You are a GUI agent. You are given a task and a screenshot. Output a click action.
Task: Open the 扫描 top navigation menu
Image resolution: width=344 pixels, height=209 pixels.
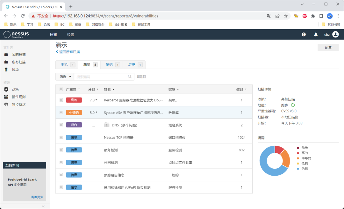click(53, 35)
